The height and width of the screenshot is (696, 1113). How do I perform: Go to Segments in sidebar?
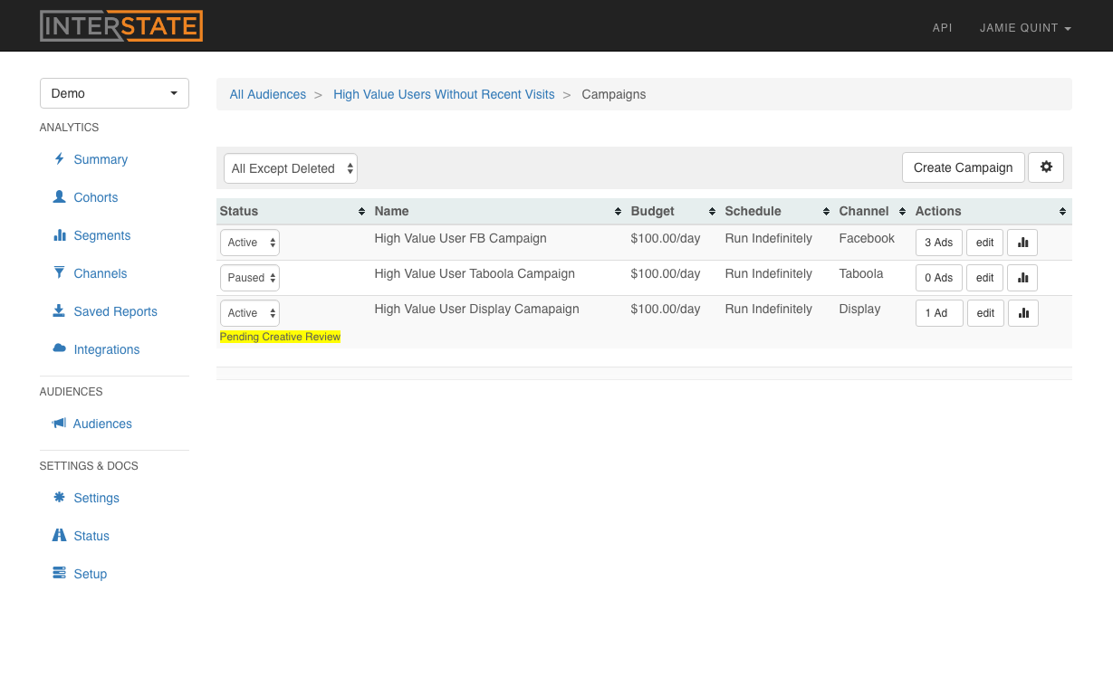tap(102, 235)
